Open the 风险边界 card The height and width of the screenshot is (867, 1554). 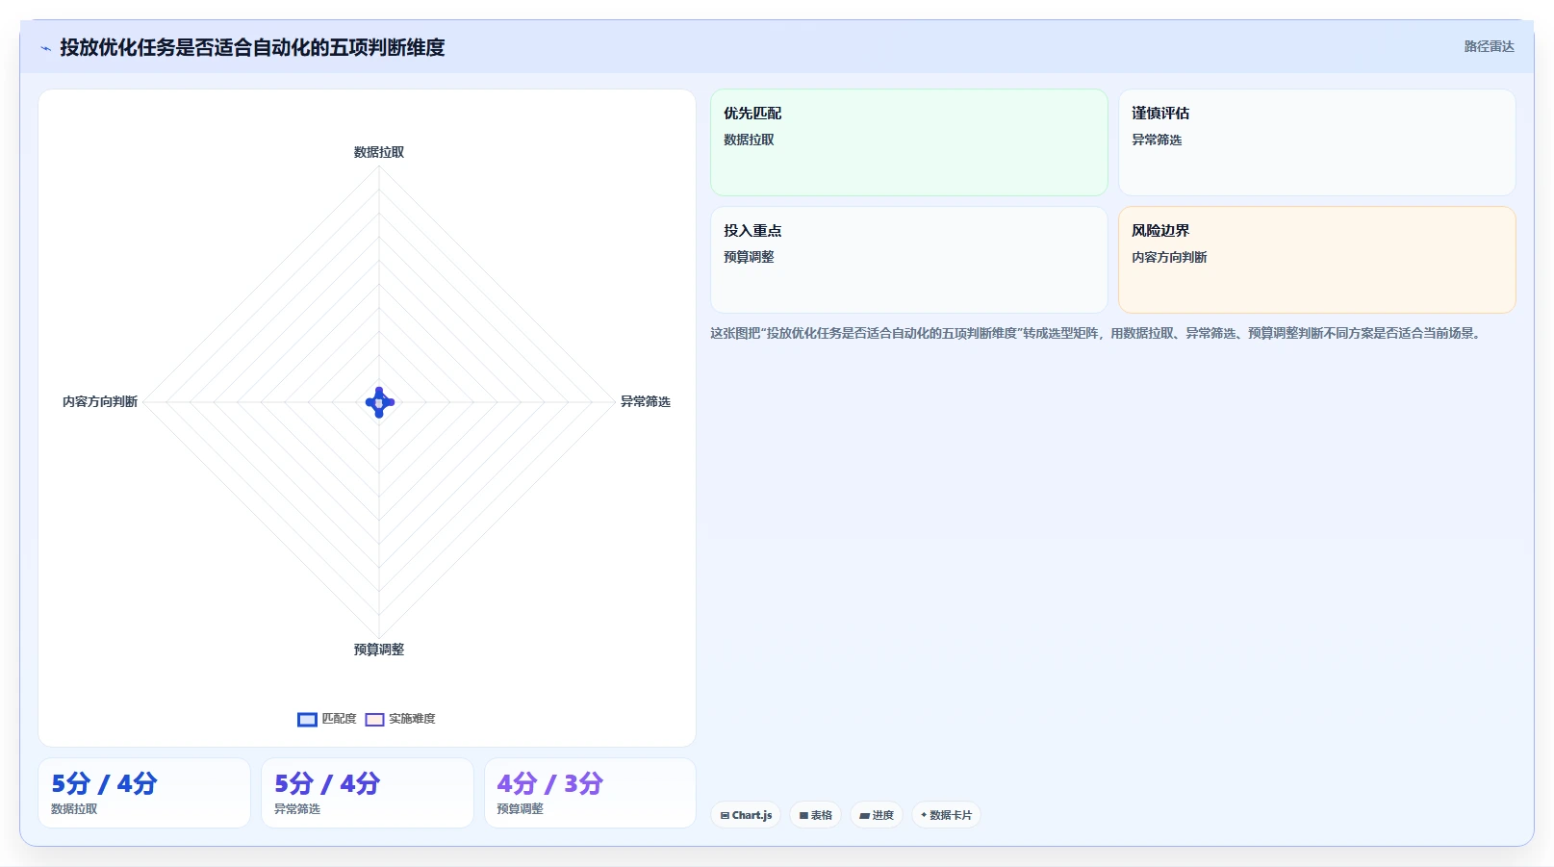pyautogui.click(x=1317, y=260)
